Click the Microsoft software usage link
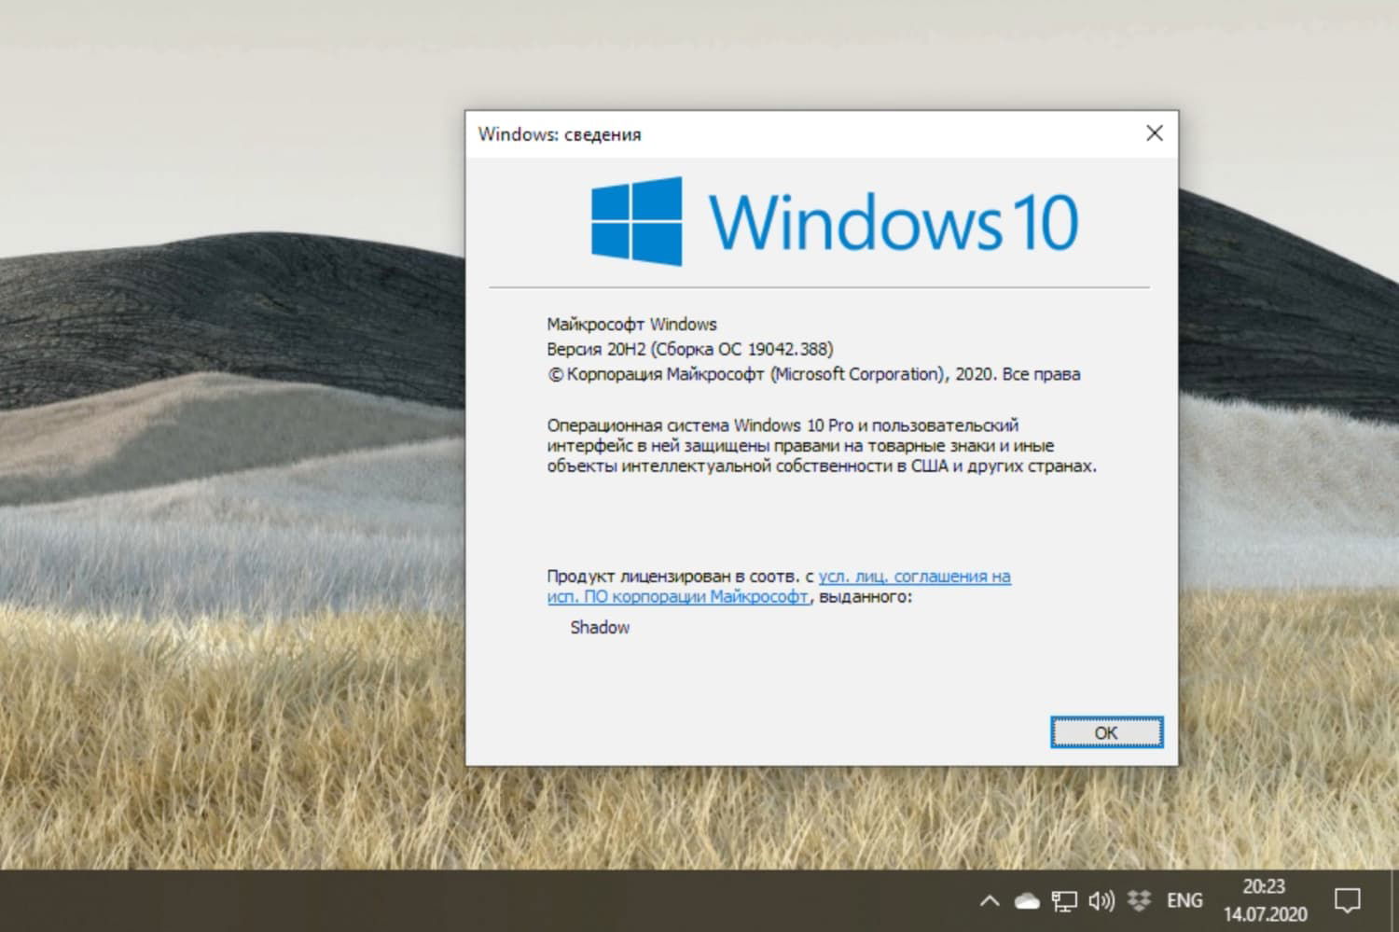 click(x=677, y=596)
